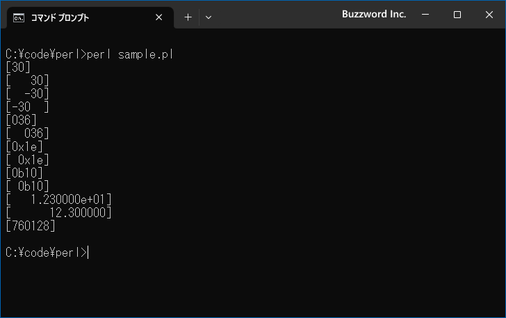Minimize the terminal window

click(425, 14)
